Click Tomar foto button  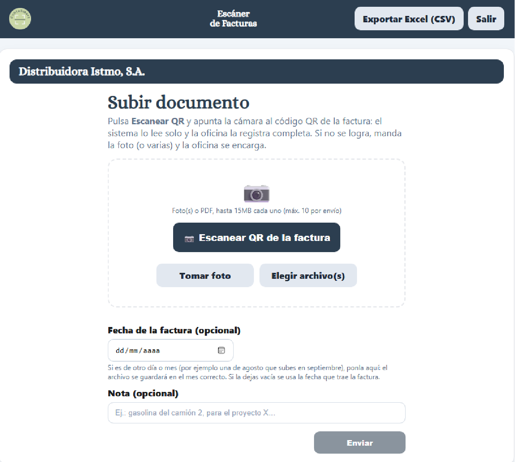[x=205, y=276]
